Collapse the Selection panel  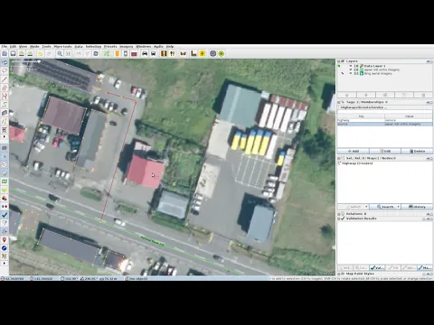click(x=339, y=158)
